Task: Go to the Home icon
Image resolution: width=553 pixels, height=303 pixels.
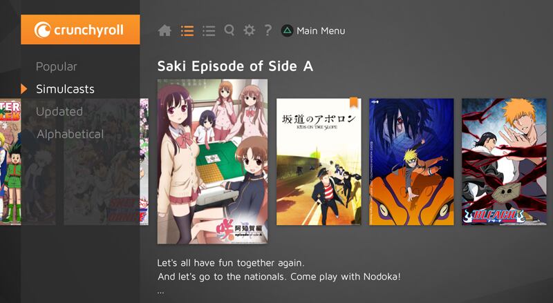Action: click(x=165, y=30)
